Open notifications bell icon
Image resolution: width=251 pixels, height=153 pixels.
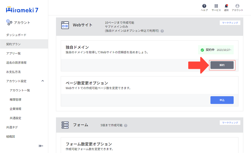click(x=226, y=6)
